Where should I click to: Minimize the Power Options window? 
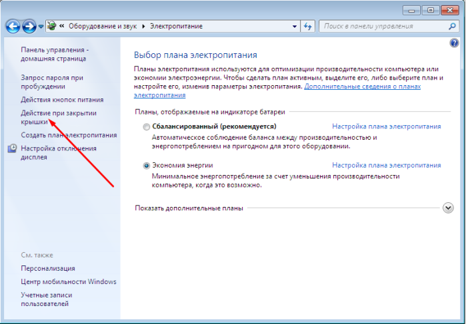[411, 11]
